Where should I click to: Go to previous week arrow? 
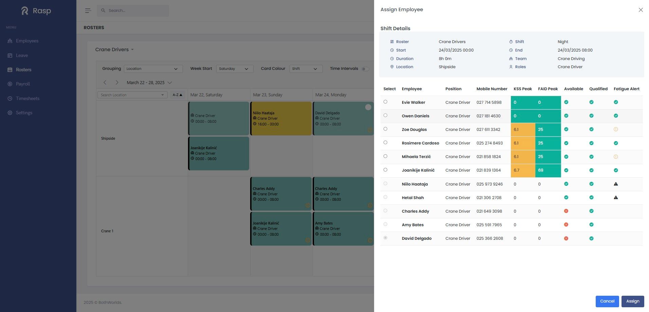(105, 82)
